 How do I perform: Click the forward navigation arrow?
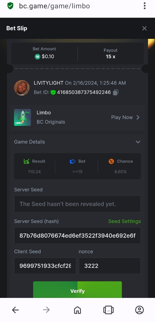point(46,310)
